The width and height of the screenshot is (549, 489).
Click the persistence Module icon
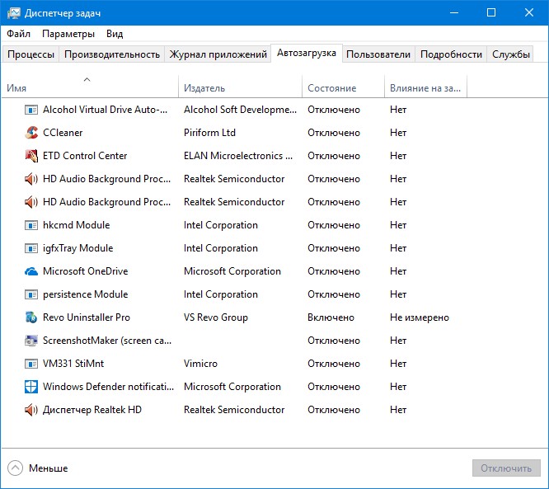click(x=31, y=294)
